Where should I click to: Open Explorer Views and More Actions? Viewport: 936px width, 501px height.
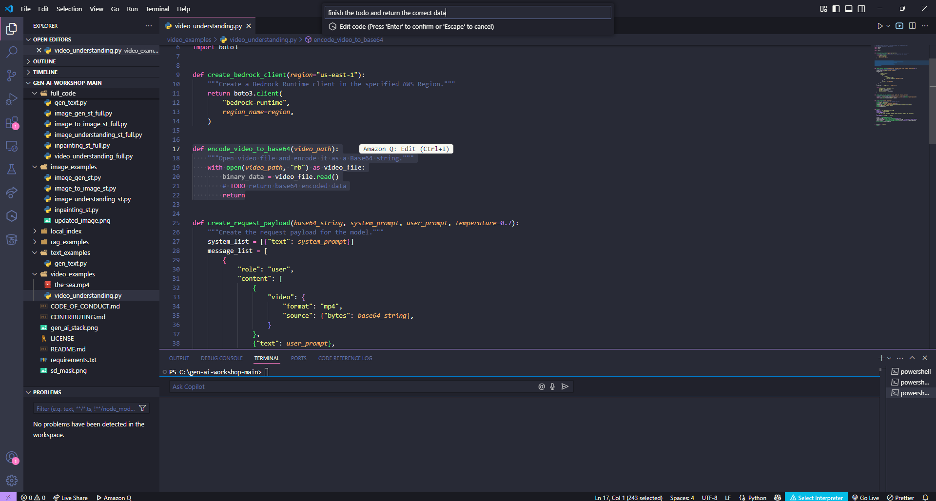(149, 26)
